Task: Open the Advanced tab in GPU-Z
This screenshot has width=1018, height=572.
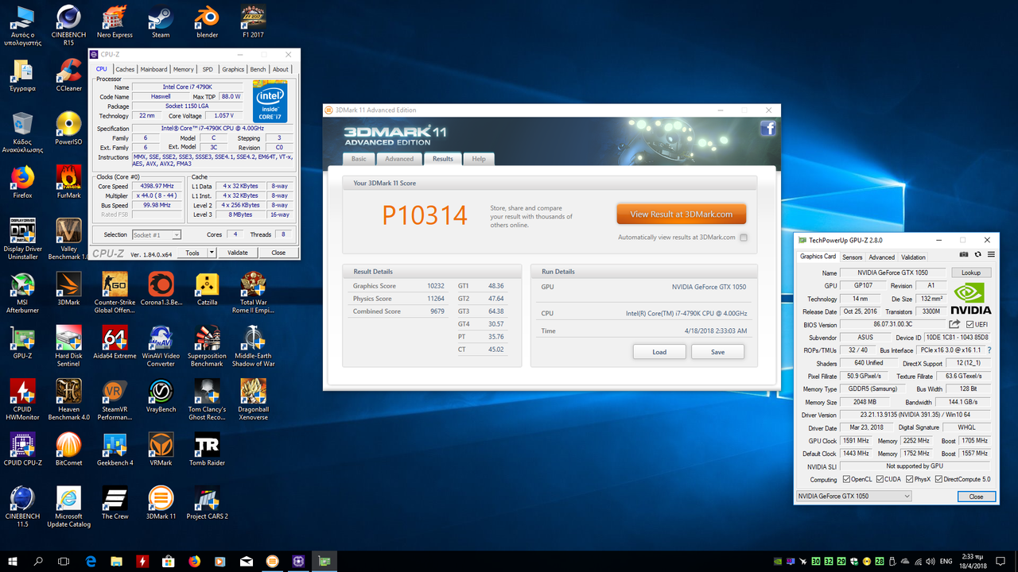Action: click(x=881, y=257)
